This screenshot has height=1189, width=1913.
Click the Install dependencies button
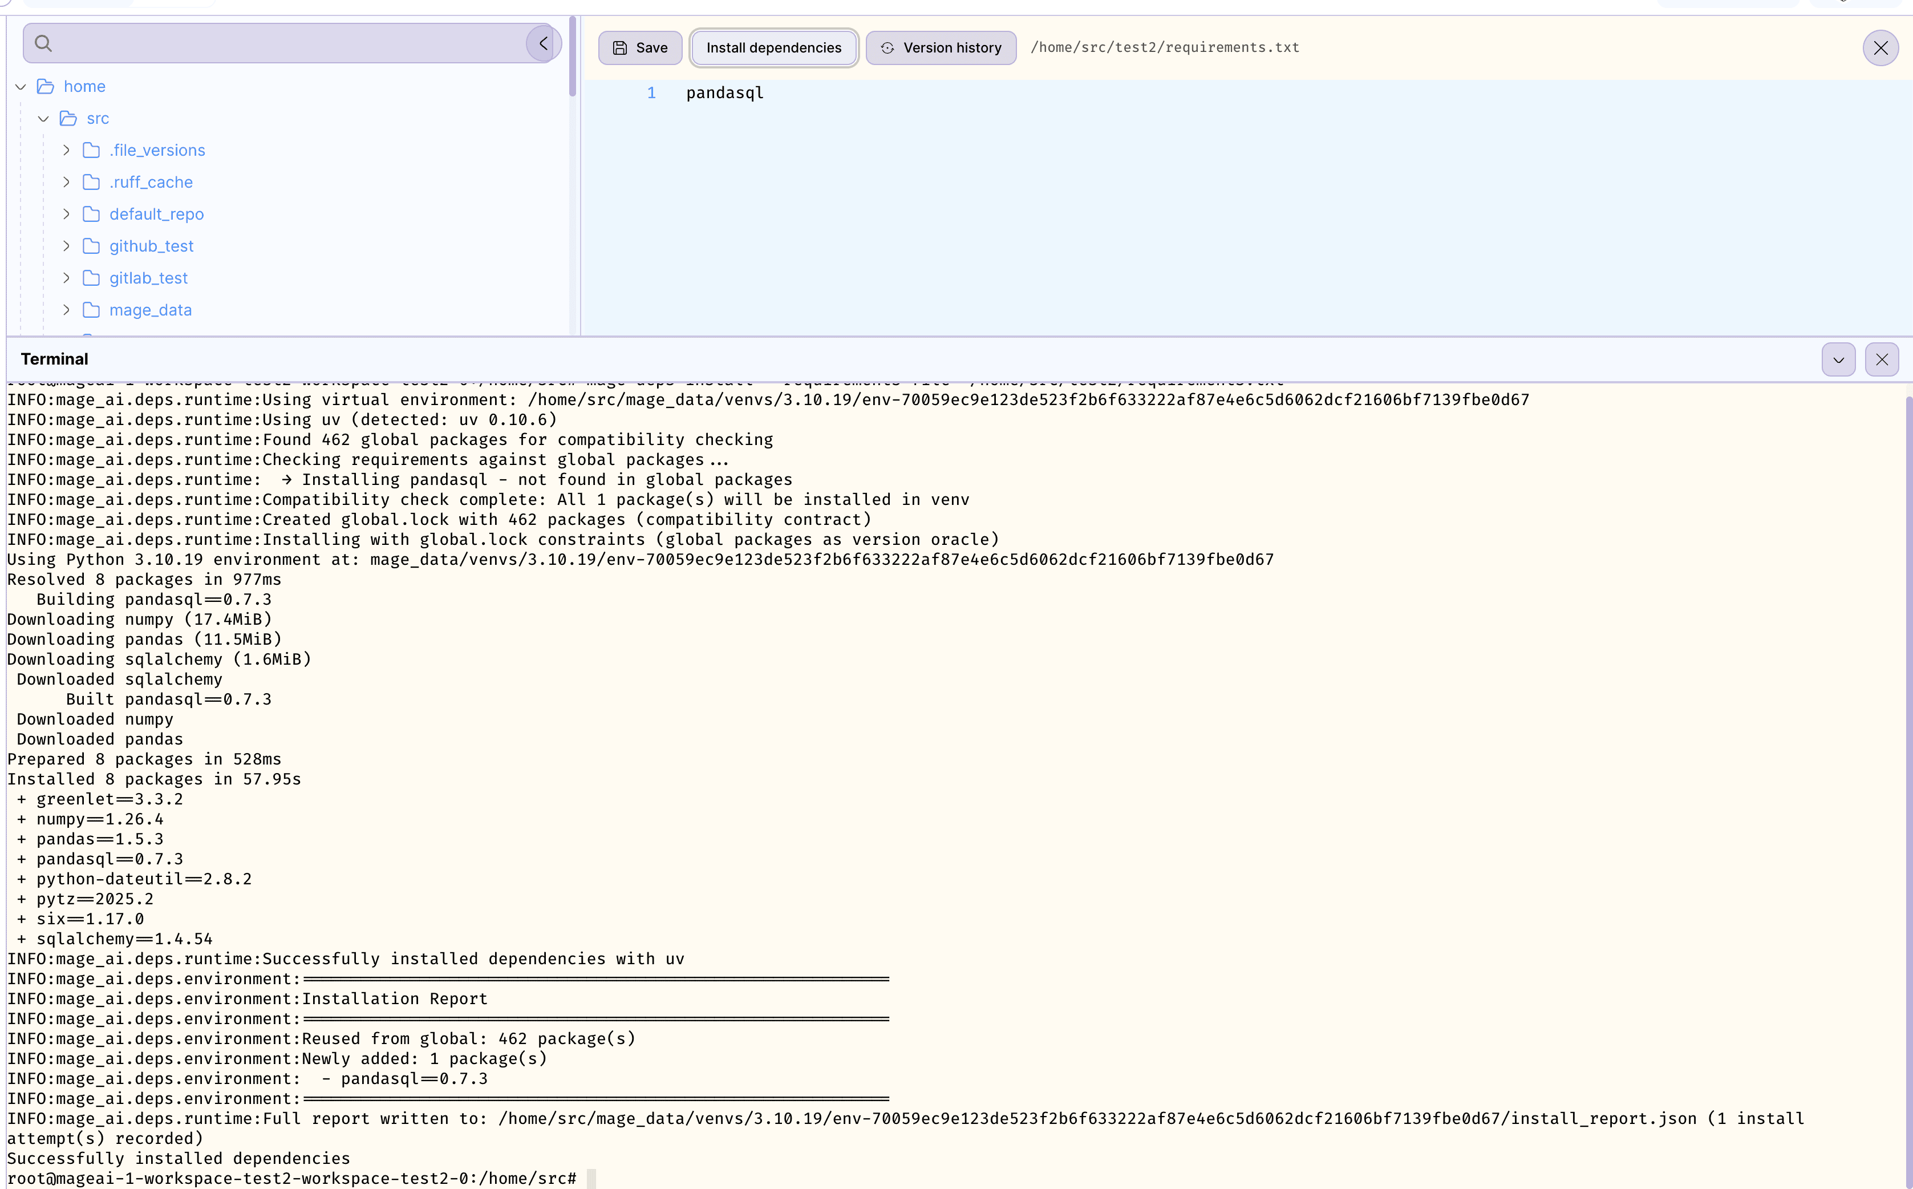[x=773, y=48]
